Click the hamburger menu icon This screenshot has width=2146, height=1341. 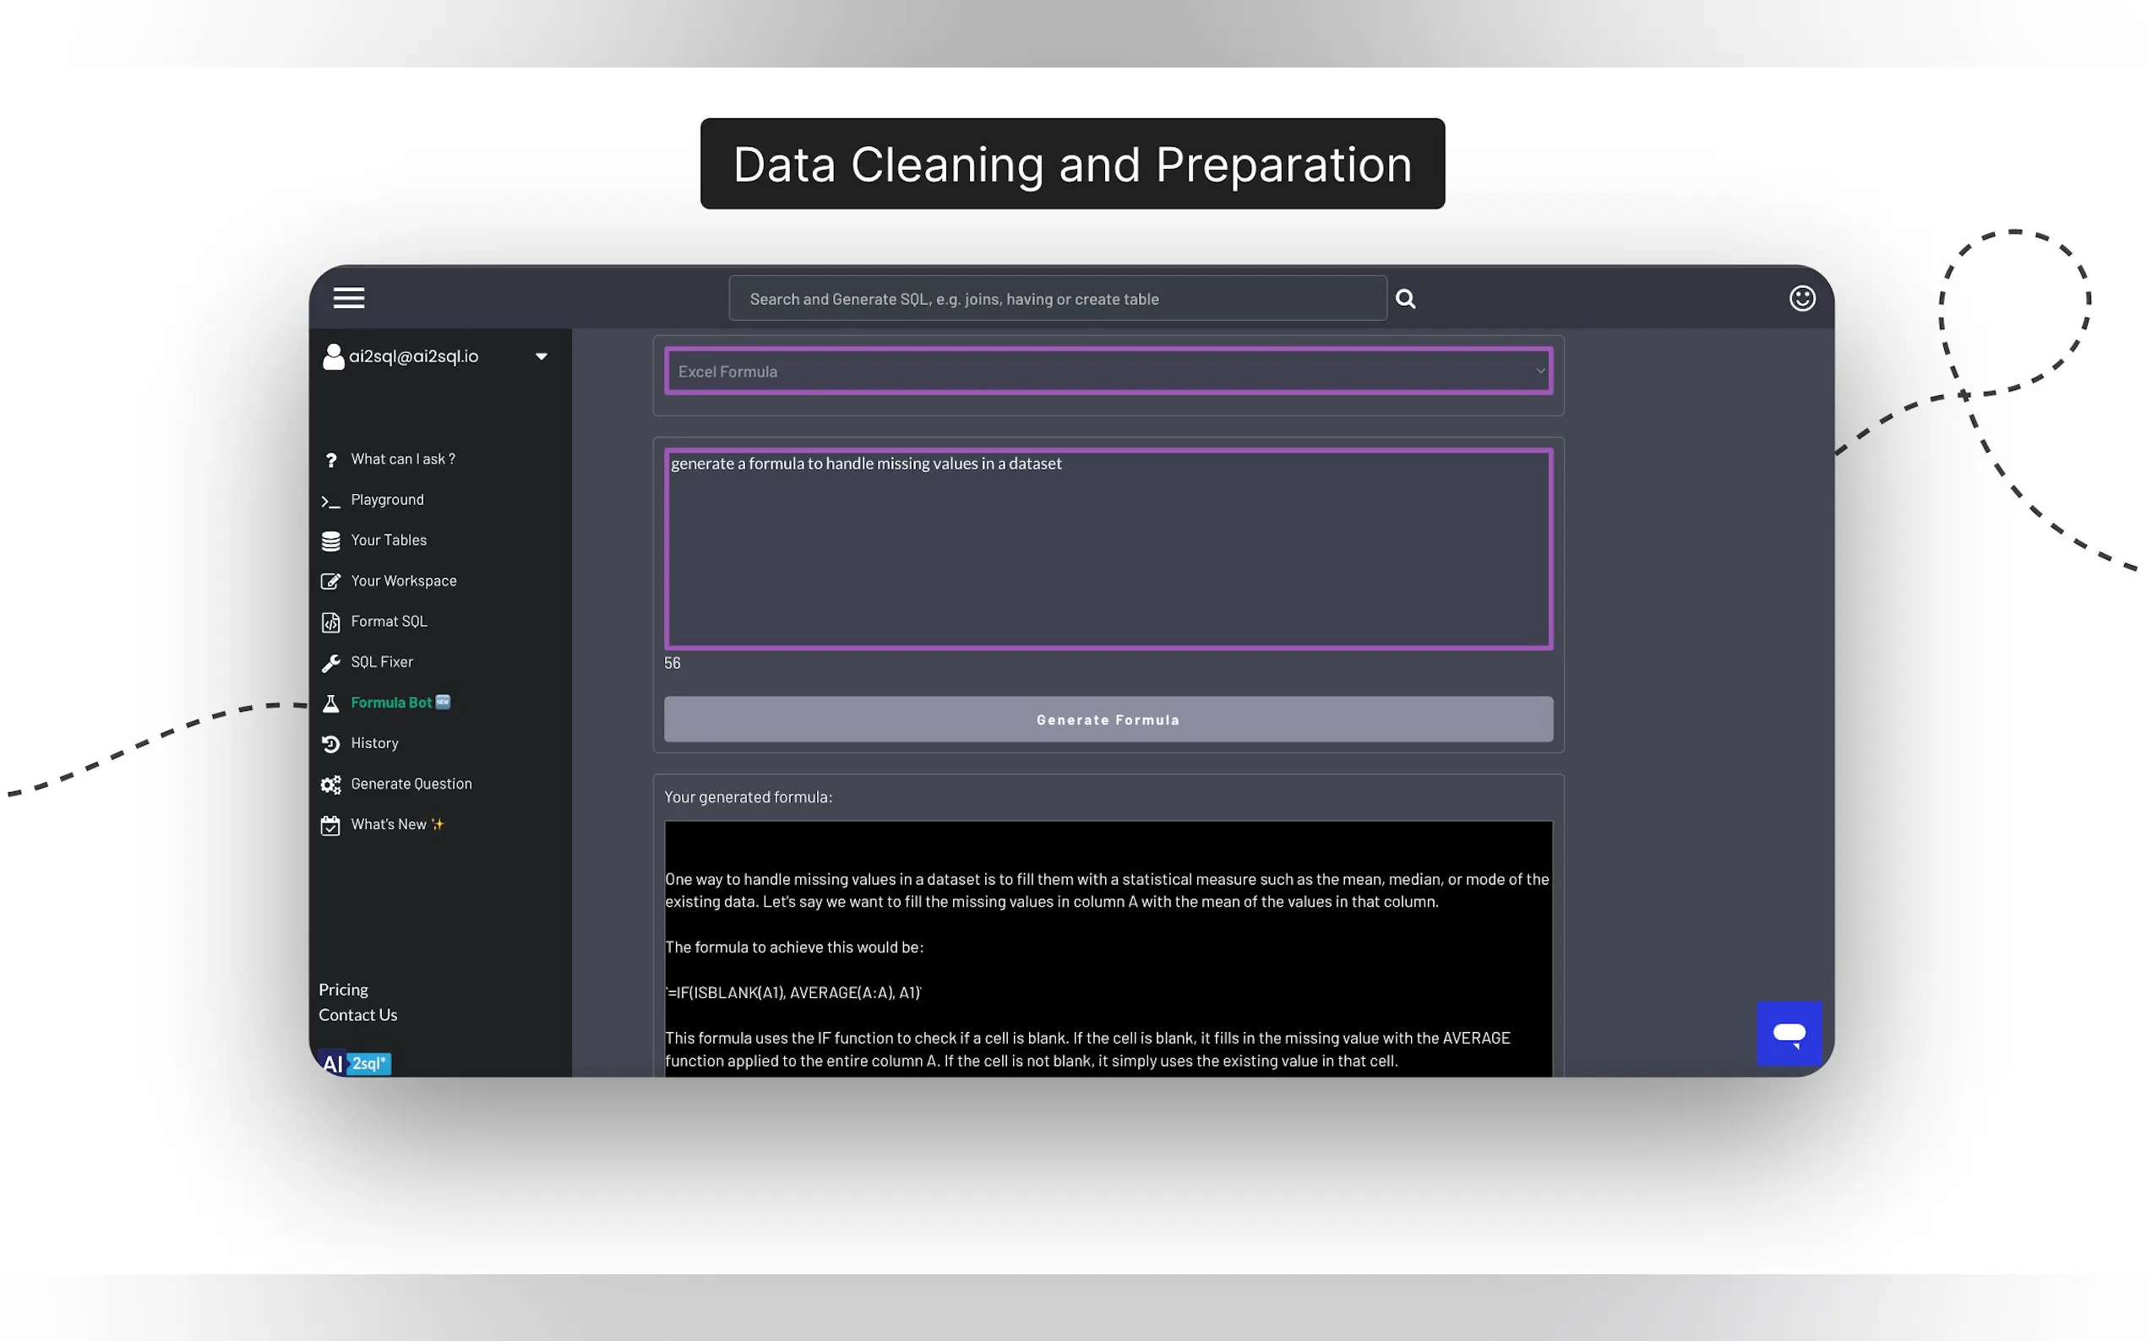[x=349, y=298]
